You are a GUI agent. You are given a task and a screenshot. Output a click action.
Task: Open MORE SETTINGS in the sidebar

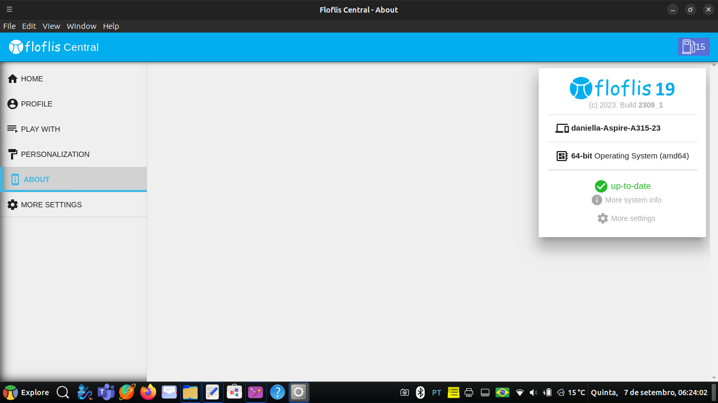point(74,205)
